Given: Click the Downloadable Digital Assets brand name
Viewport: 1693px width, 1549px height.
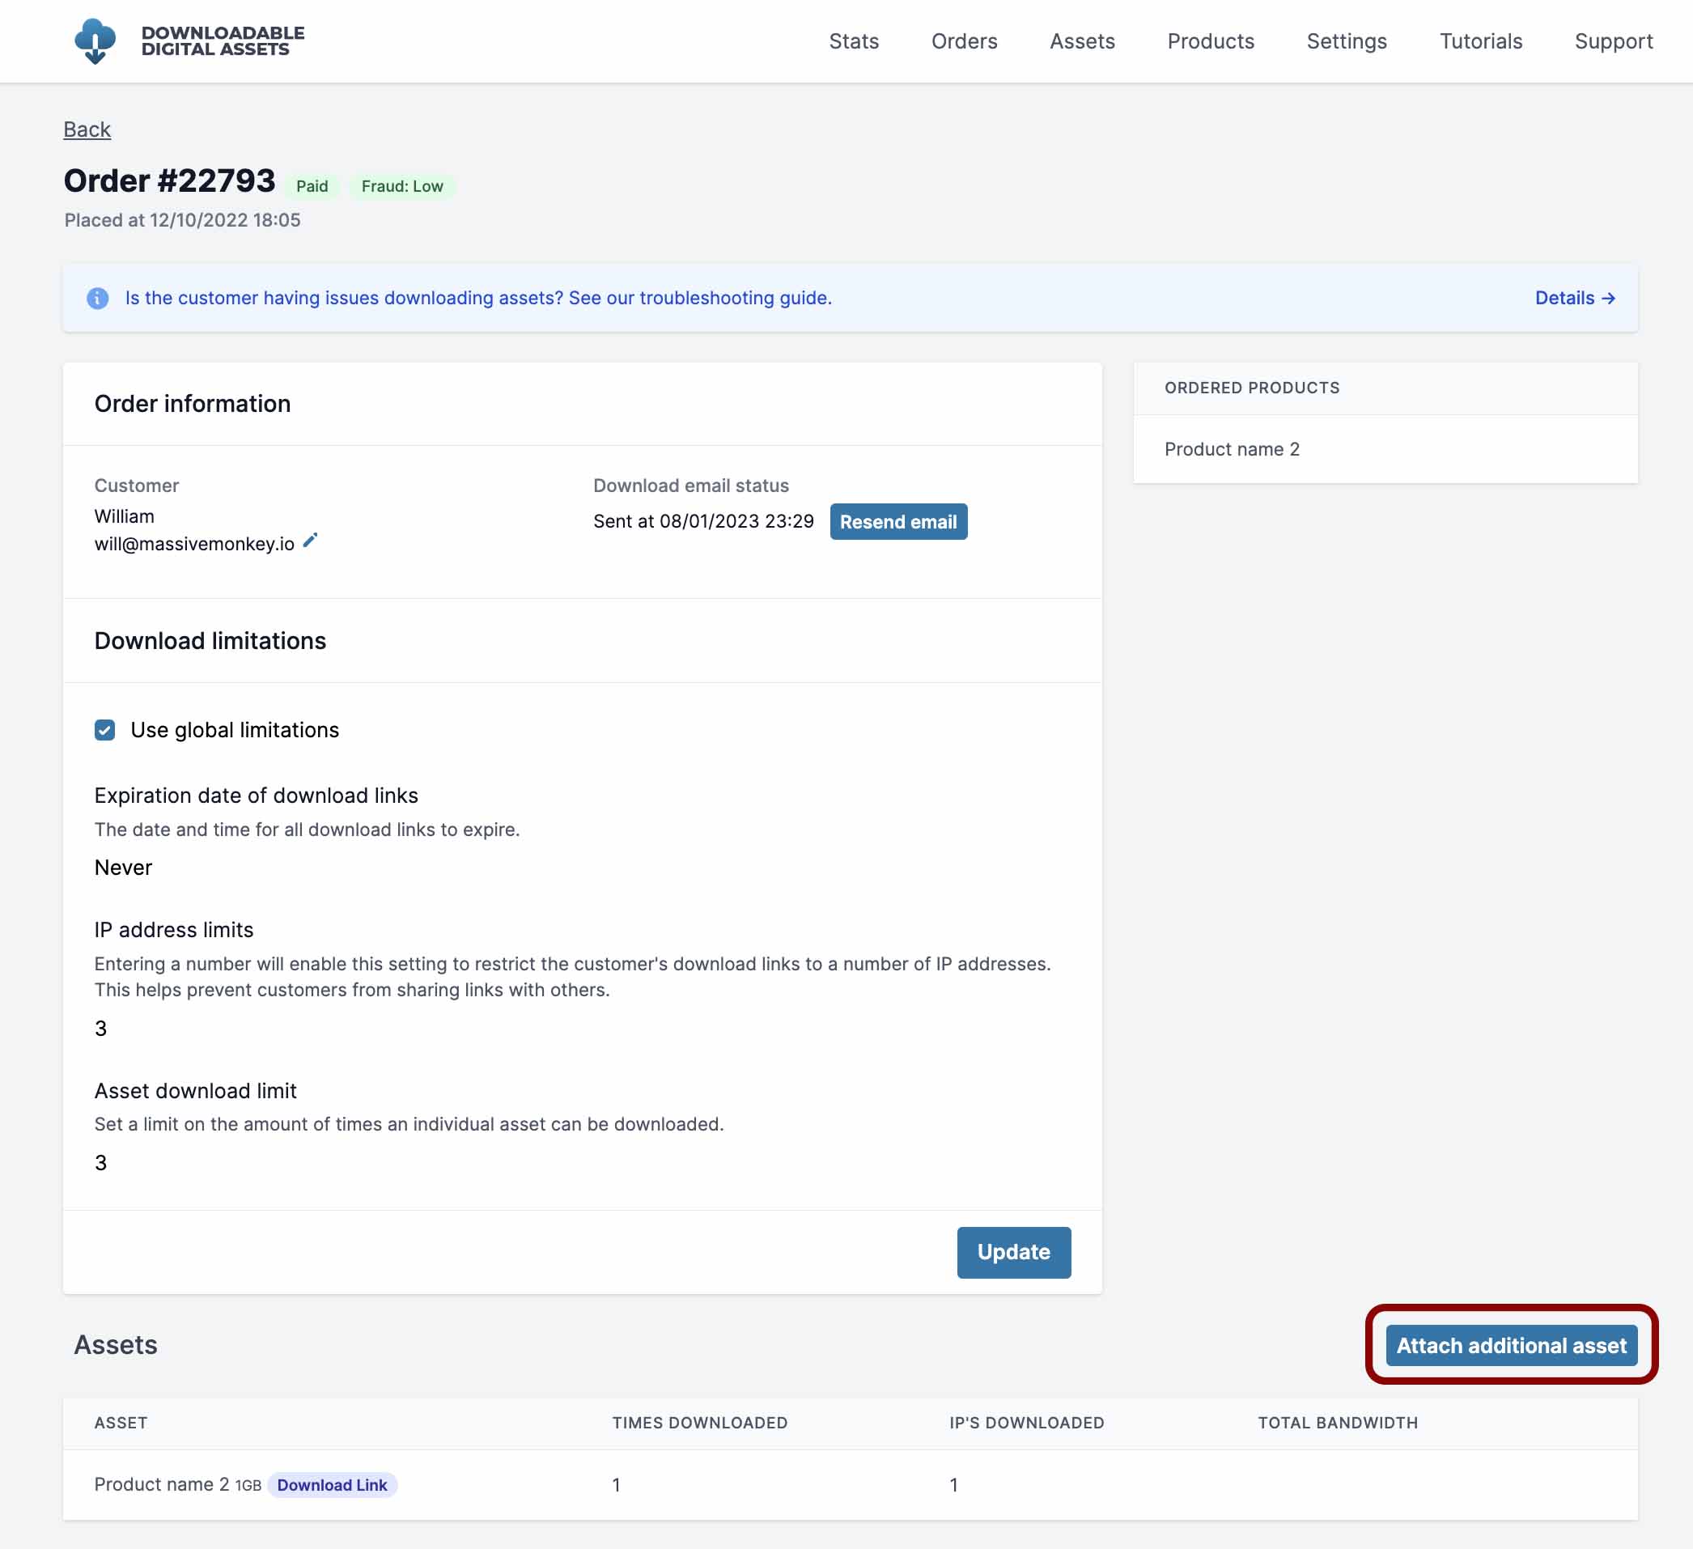Looking at the screenshot, I should pyautogui.click(x=223, y=40).
